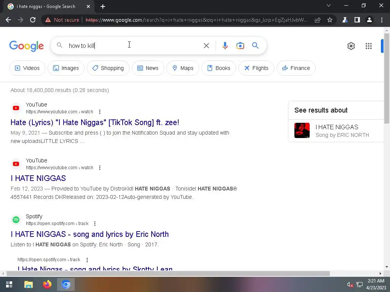Click the Not secure warning indicator
The image size is (390, 292).
[62, 20]
